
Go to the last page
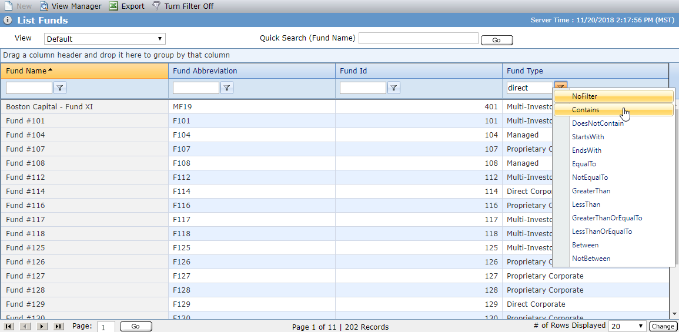pyautogui.click(x=58, y=326)
